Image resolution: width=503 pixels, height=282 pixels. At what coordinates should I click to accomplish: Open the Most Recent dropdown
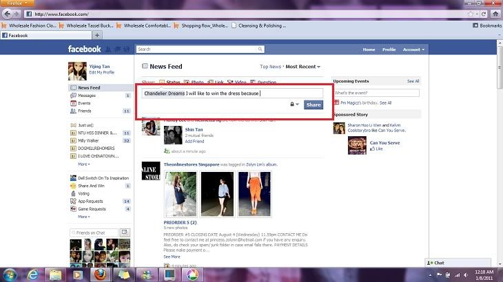click(302, 67)
